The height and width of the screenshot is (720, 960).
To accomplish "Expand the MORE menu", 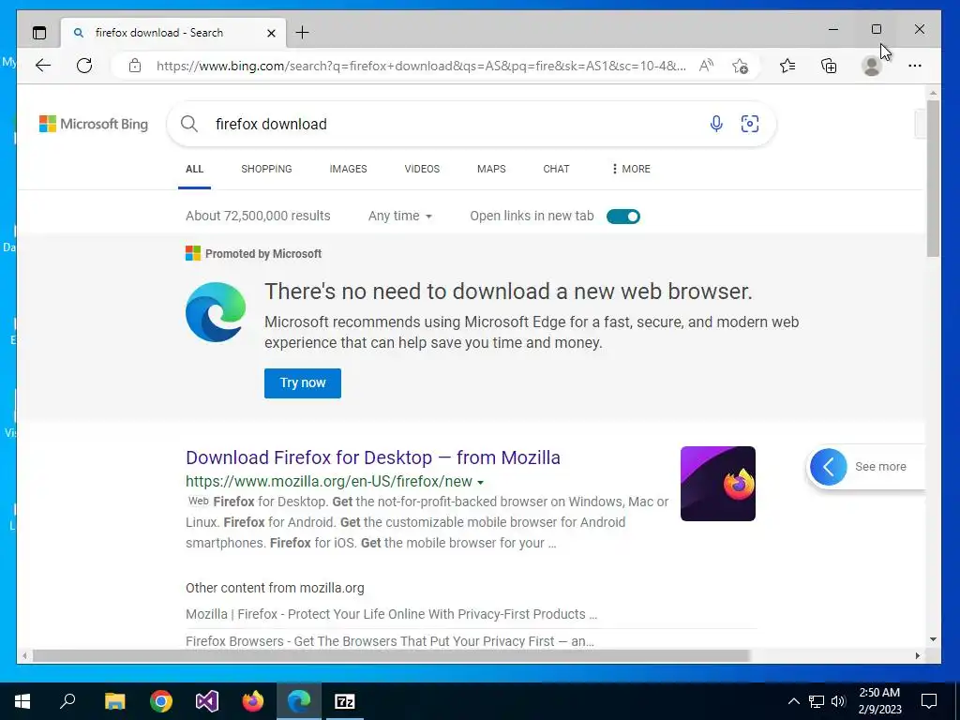I will point(631,169).
